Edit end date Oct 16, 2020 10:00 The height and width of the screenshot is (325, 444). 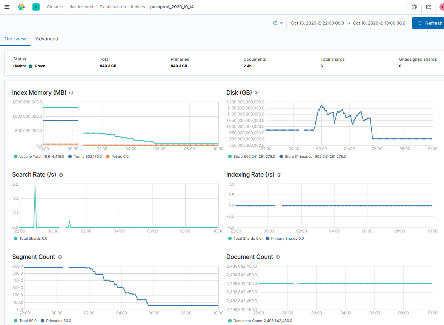pos(379,23)
